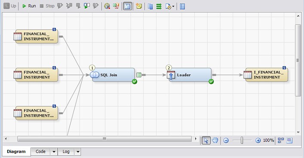Open the dropdown arrow beside the document-gear icon
The width and height of the screenshot is (304, 158).
click(x=173, y=6)
